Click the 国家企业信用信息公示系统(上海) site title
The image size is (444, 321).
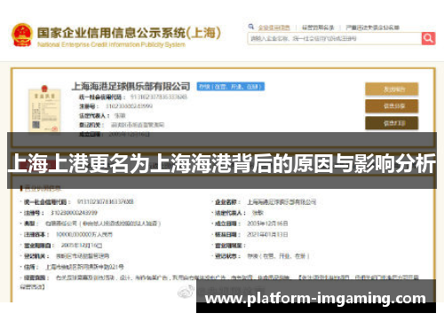point(129,33)
